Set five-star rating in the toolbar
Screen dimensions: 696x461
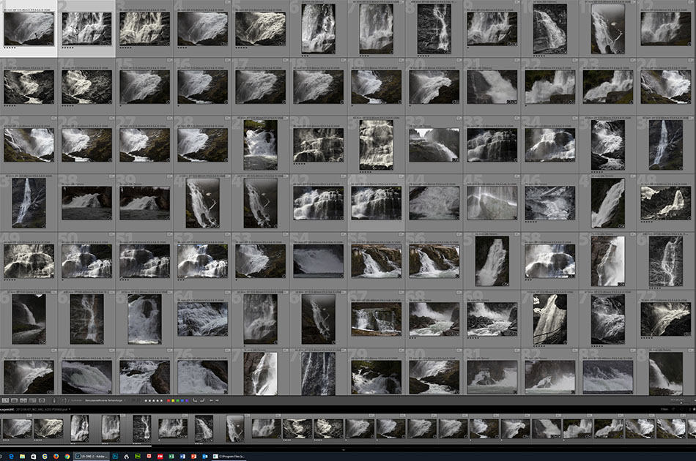tap(161, 400)
